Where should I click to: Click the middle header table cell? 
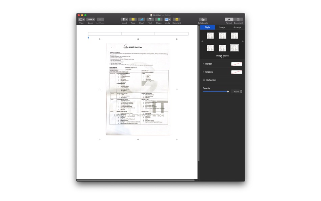coord(138,34)
